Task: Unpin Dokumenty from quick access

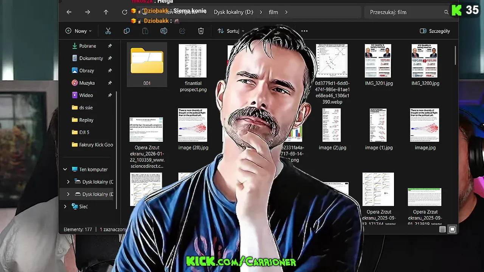Action: [x=110, y=58]
